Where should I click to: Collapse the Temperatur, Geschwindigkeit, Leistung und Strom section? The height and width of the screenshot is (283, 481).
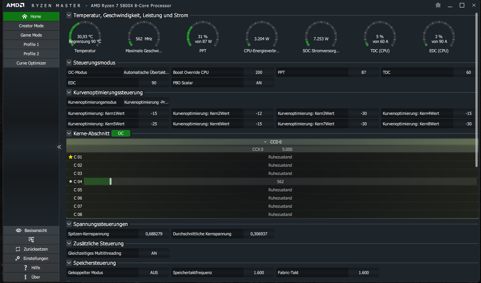click(69, 15)
